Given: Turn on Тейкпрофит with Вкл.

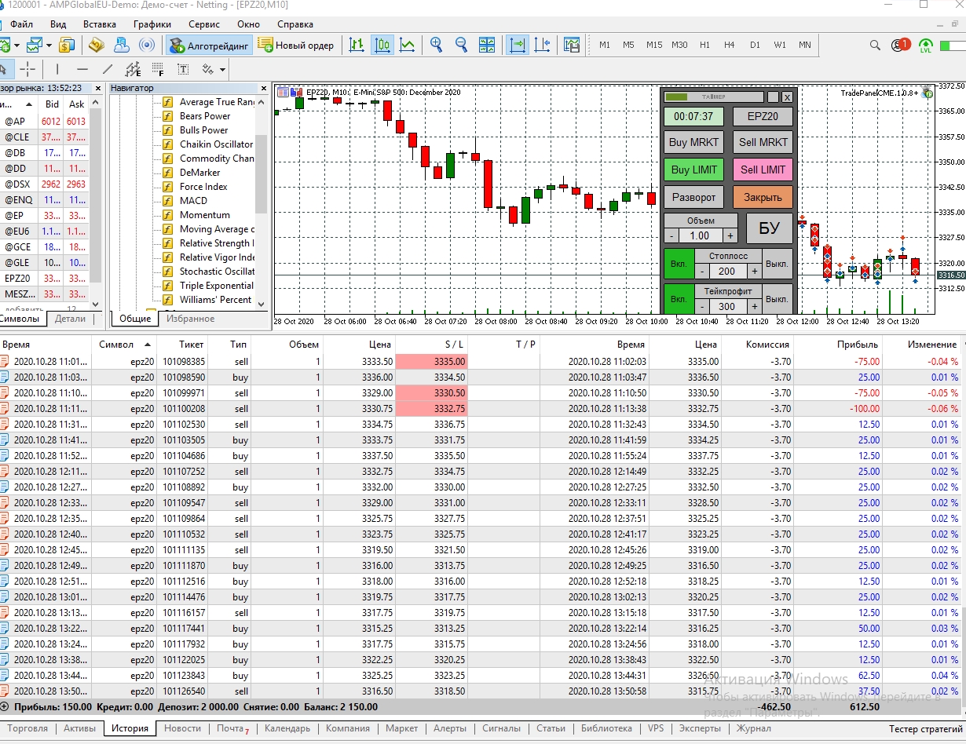Looking at the screenshot, I should (679, 299).
